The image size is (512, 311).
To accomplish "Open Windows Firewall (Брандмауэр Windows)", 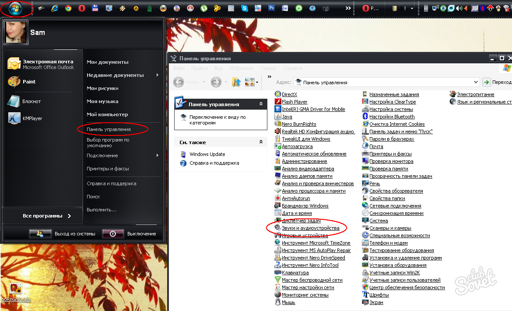I will tap(305, 206).
